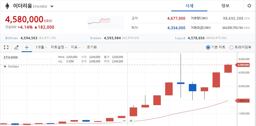Click the Bitfinex exchange price link

[x=12, y=38]
